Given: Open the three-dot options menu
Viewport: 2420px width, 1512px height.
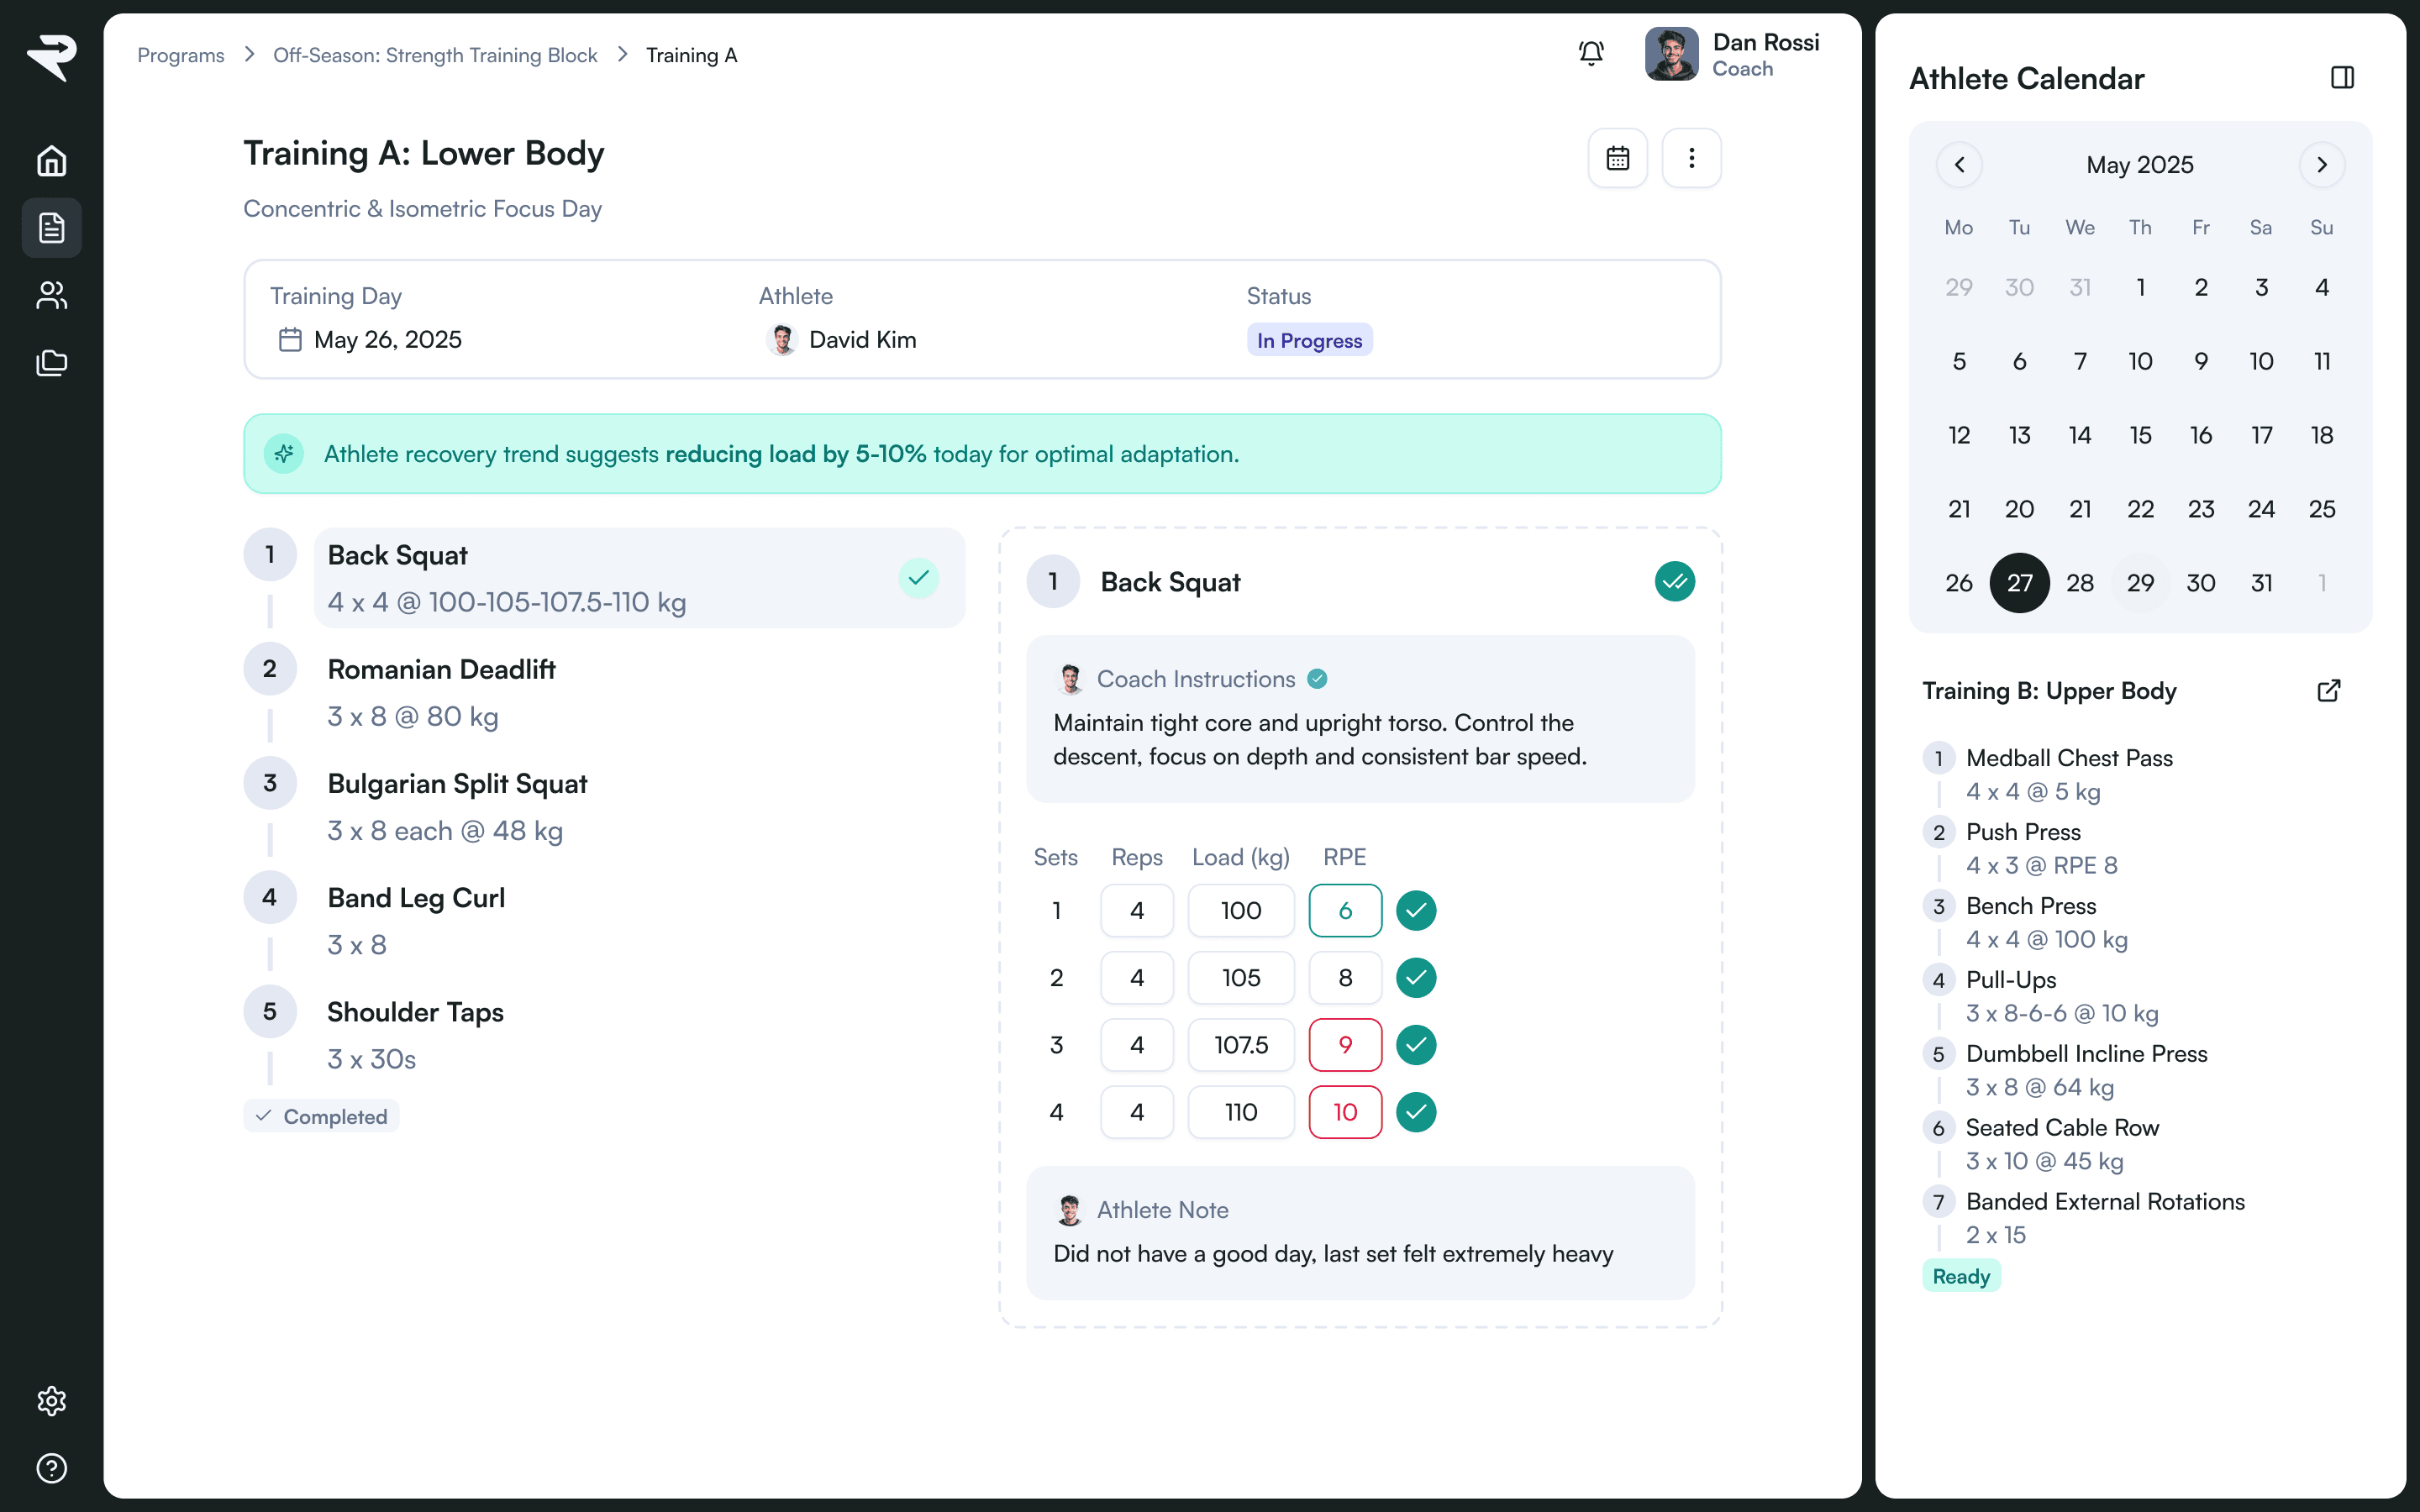Looking at the screenshot, I should pyautogui.click(x=1691, y=158).
